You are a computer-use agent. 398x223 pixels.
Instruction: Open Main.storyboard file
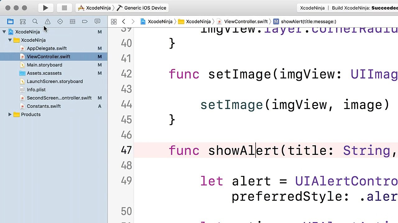(x=54, y=65)
